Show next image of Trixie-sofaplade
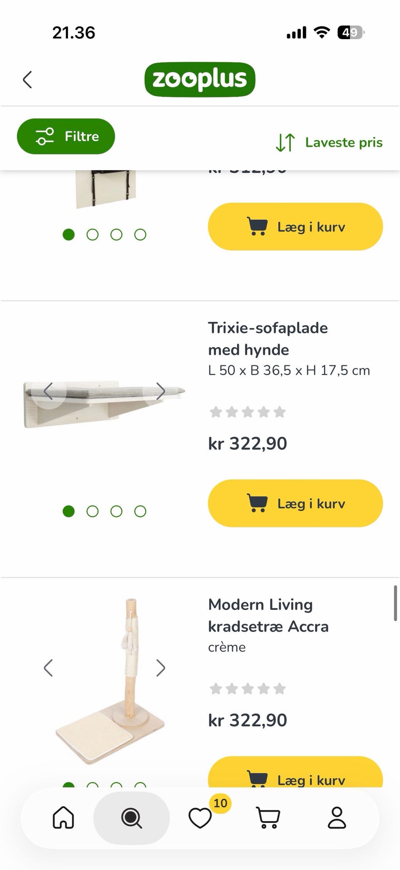Screen dimensions: 400x870 click(x=161, y=391)
